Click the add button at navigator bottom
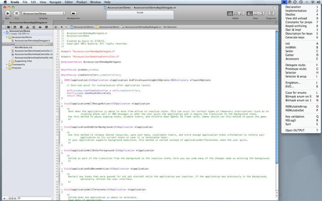The height and width of the screenshot is (201, 322). [x=4, y=198]
